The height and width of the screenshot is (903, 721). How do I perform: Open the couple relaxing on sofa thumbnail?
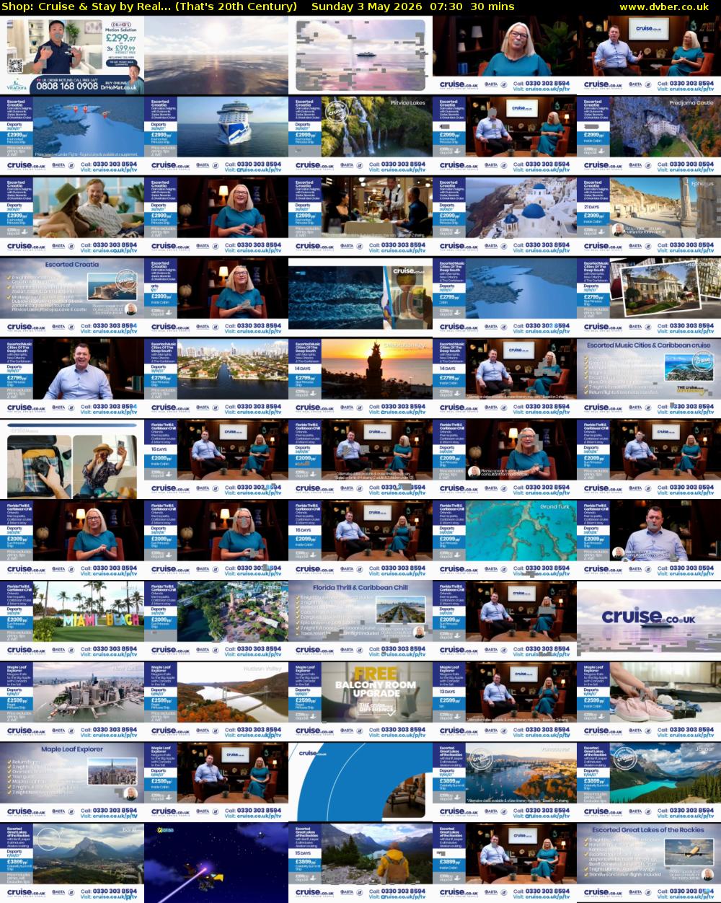[x=72, y=217]
